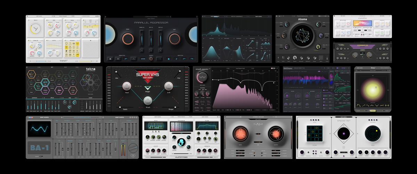Toggle the Even/Slow detection switch in Smooth Operator

point(203,89)
